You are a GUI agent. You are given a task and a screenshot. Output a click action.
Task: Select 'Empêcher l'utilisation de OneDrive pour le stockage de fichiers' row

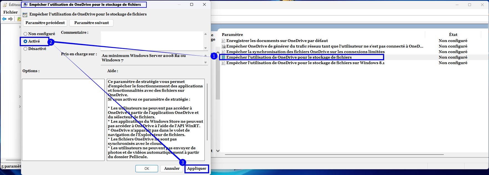(289, 57)
